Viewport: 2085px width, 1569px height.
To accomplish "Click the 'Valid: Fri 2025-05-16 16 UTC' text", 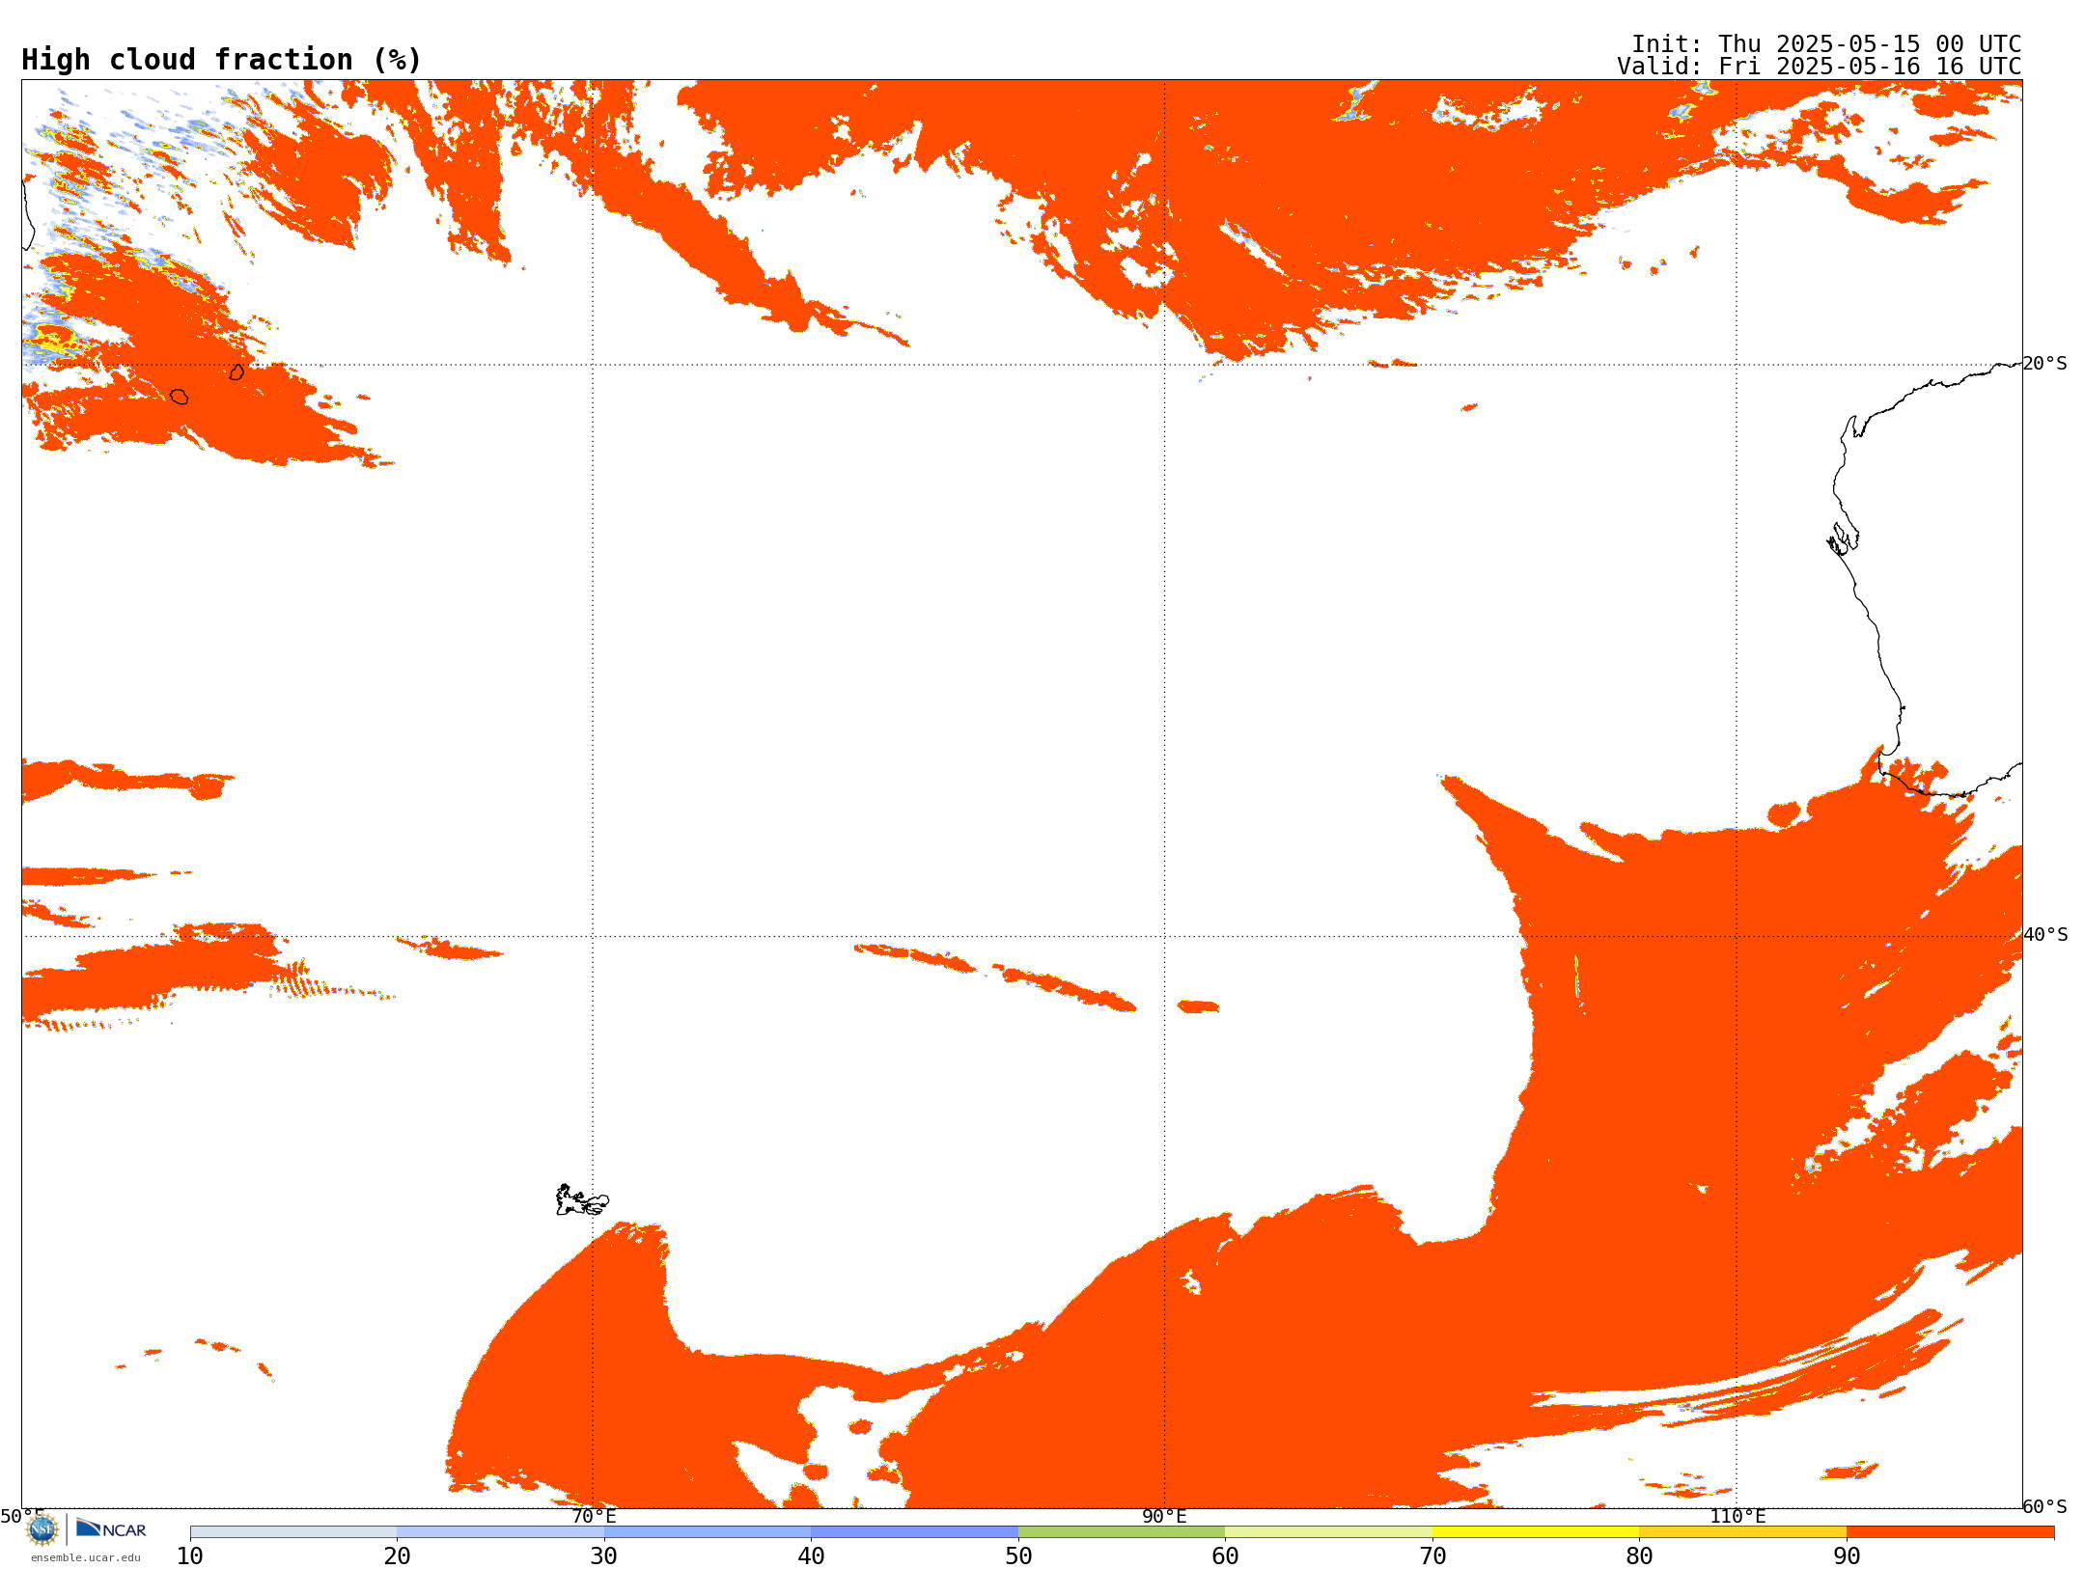I will click(x=1820, y=67).
